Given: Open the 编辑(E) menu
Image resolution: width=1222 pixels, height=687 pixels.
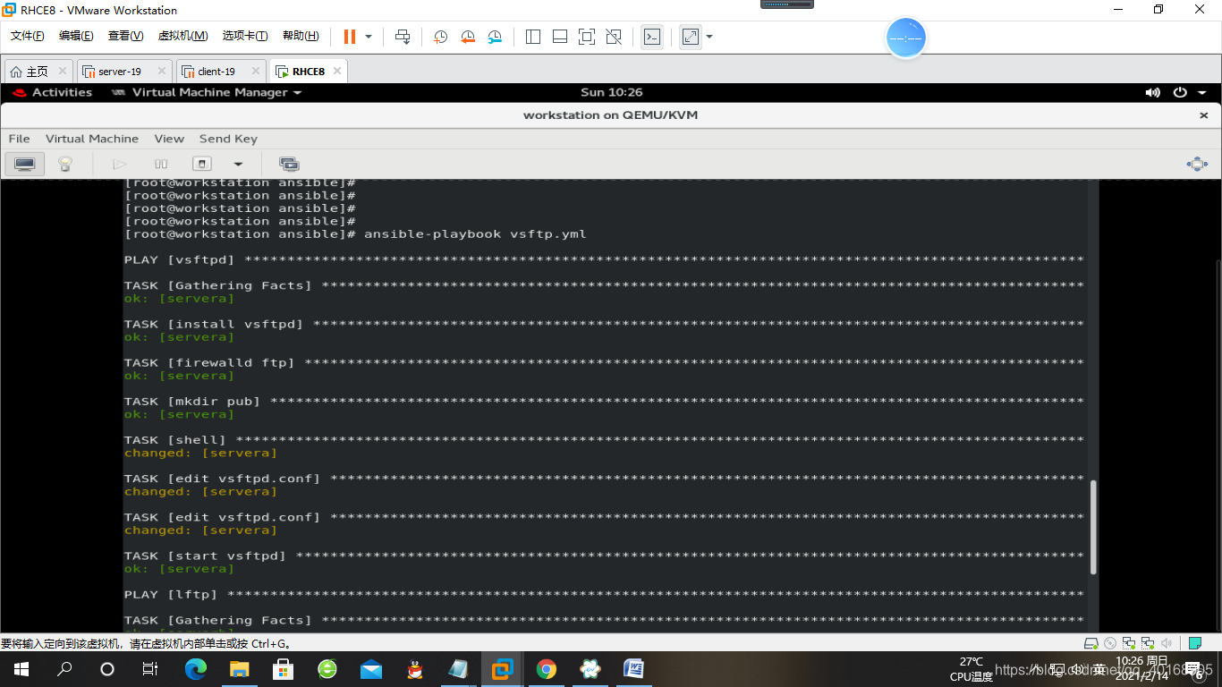Looking at the screenshot, I should [x=76, y=36].
